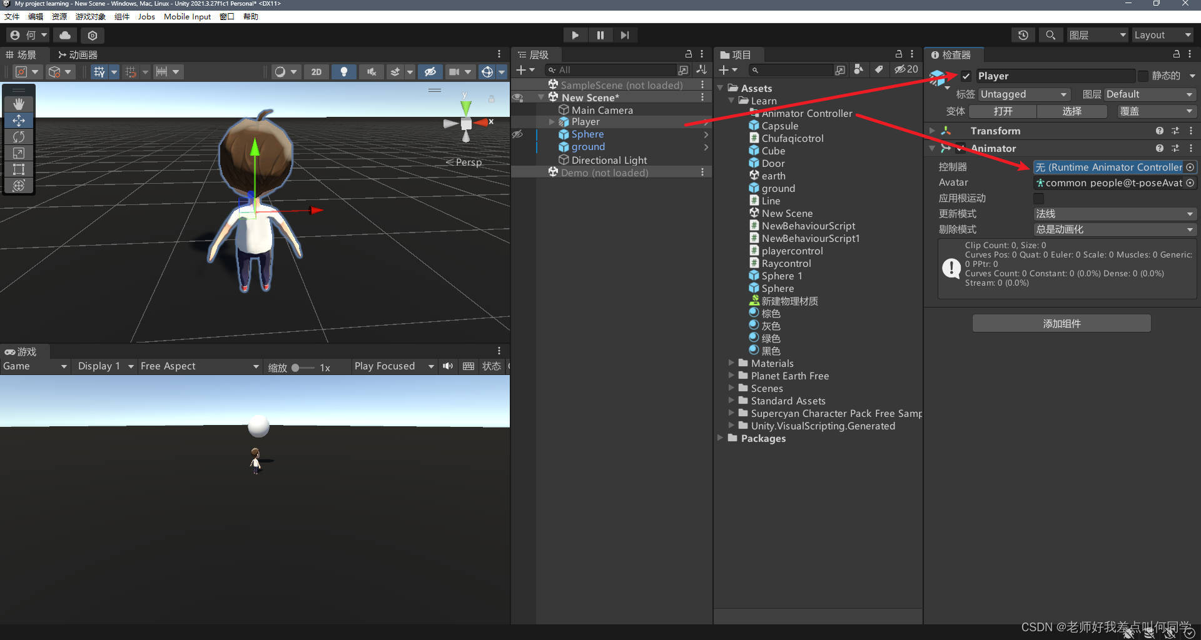This screenshot has width=1201, height=640.
Task: Switch to the Animator (动画器) tab
Action: point(78,55)
